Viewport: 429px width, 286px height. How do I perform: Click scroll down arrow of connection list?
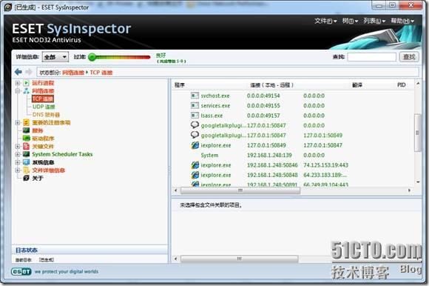(x=418, y=182)
